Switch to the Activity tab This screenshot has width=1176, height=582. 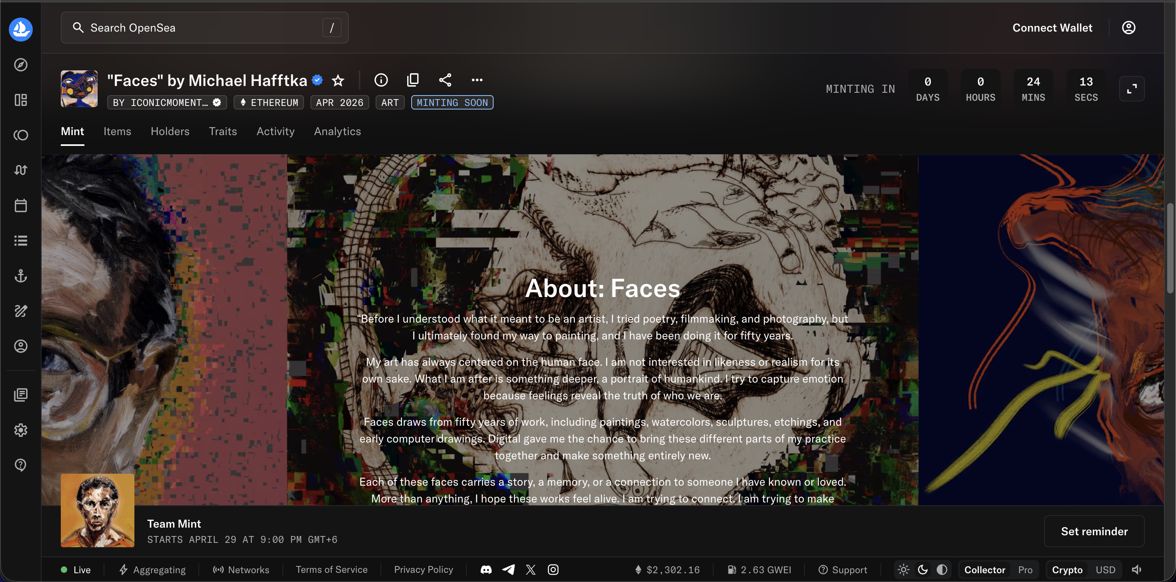276,132
